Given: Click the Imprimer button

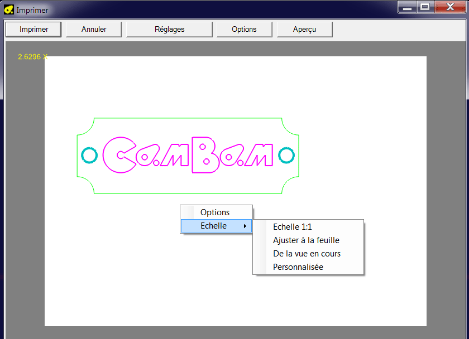Looking at the screenshot, I should (x=33, y=29).
